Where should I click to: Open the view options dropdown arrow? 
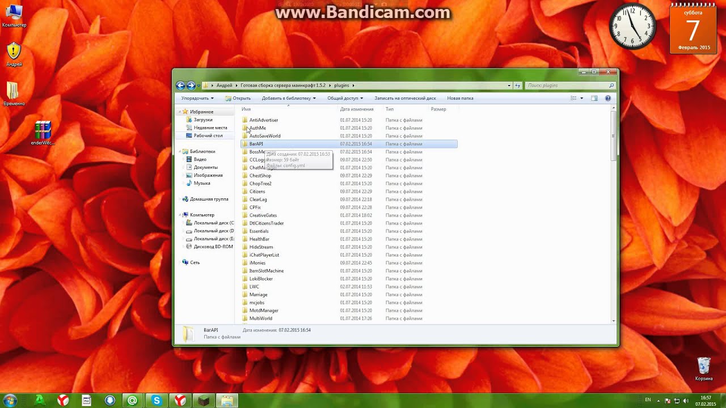tap(581, 98)
